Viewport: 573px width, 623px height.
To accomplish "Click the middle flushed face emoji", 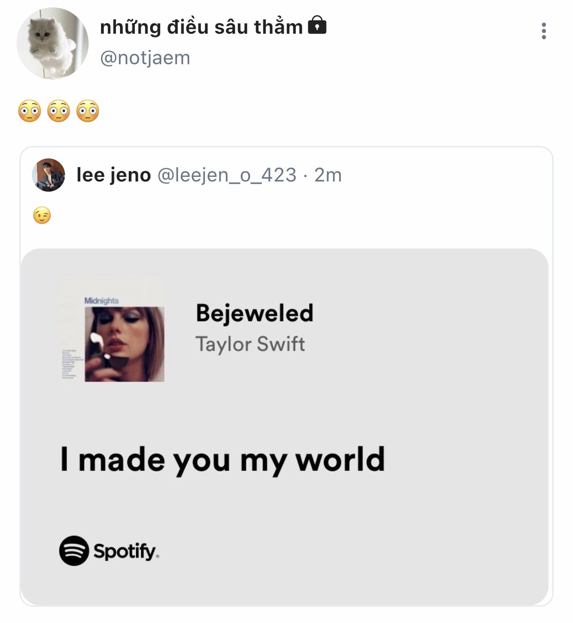I will (59, 111).
